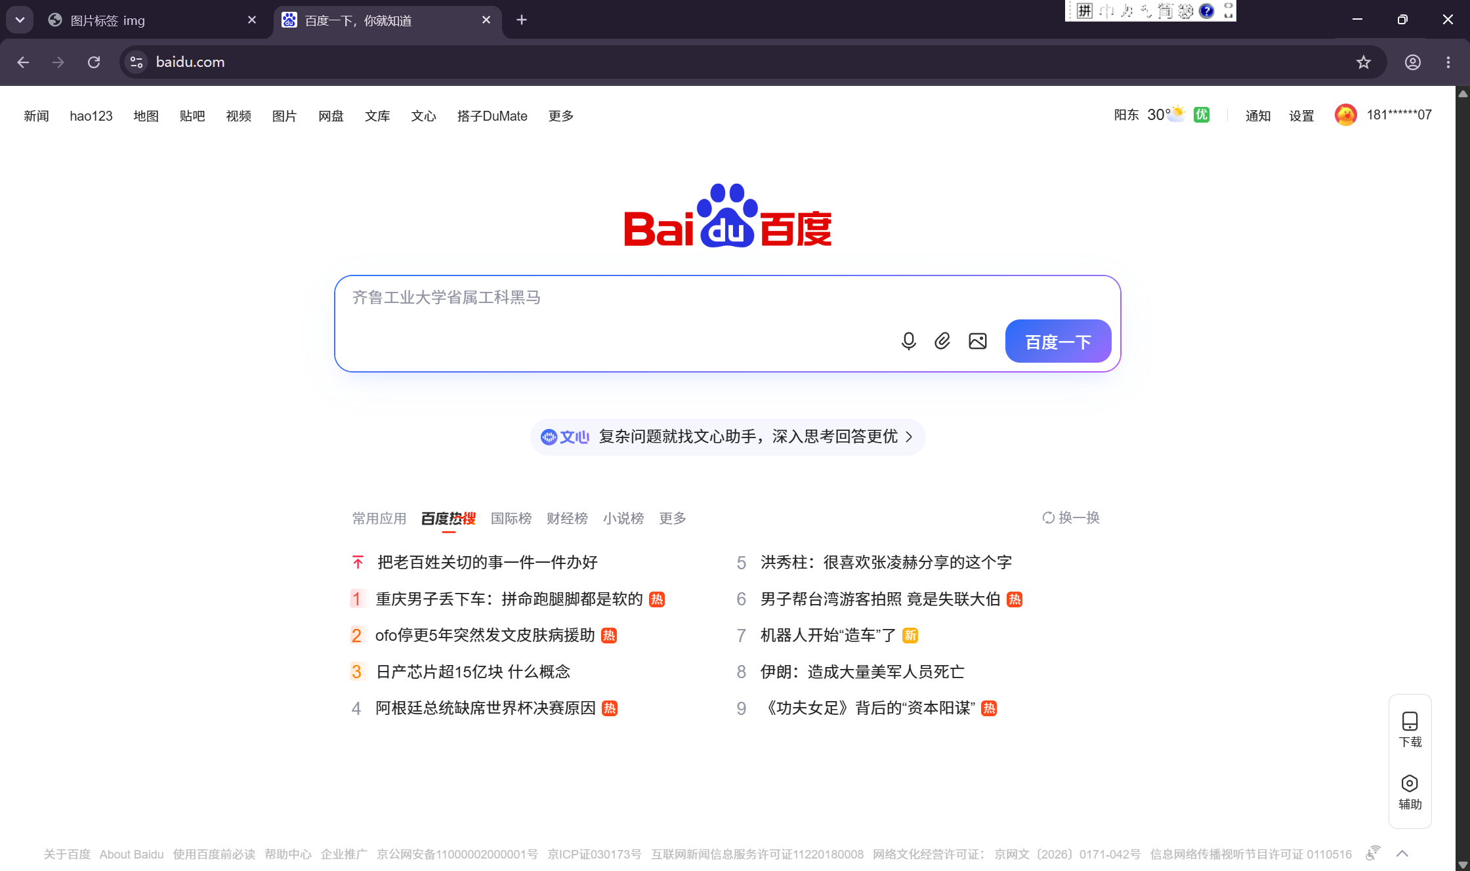
Task: Open the 图片 link
Action: 285,116
